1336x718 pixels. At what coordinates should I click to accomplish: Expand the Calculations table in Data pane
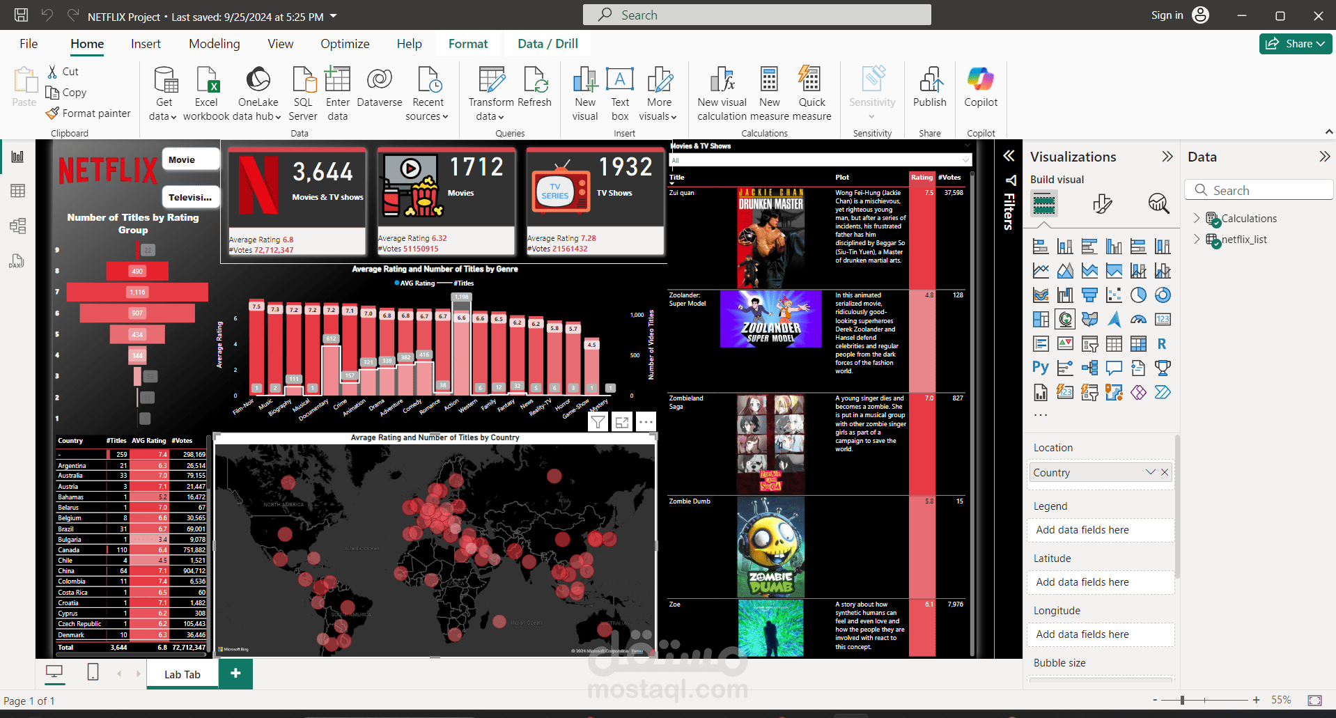click(x=1197, y=218)
